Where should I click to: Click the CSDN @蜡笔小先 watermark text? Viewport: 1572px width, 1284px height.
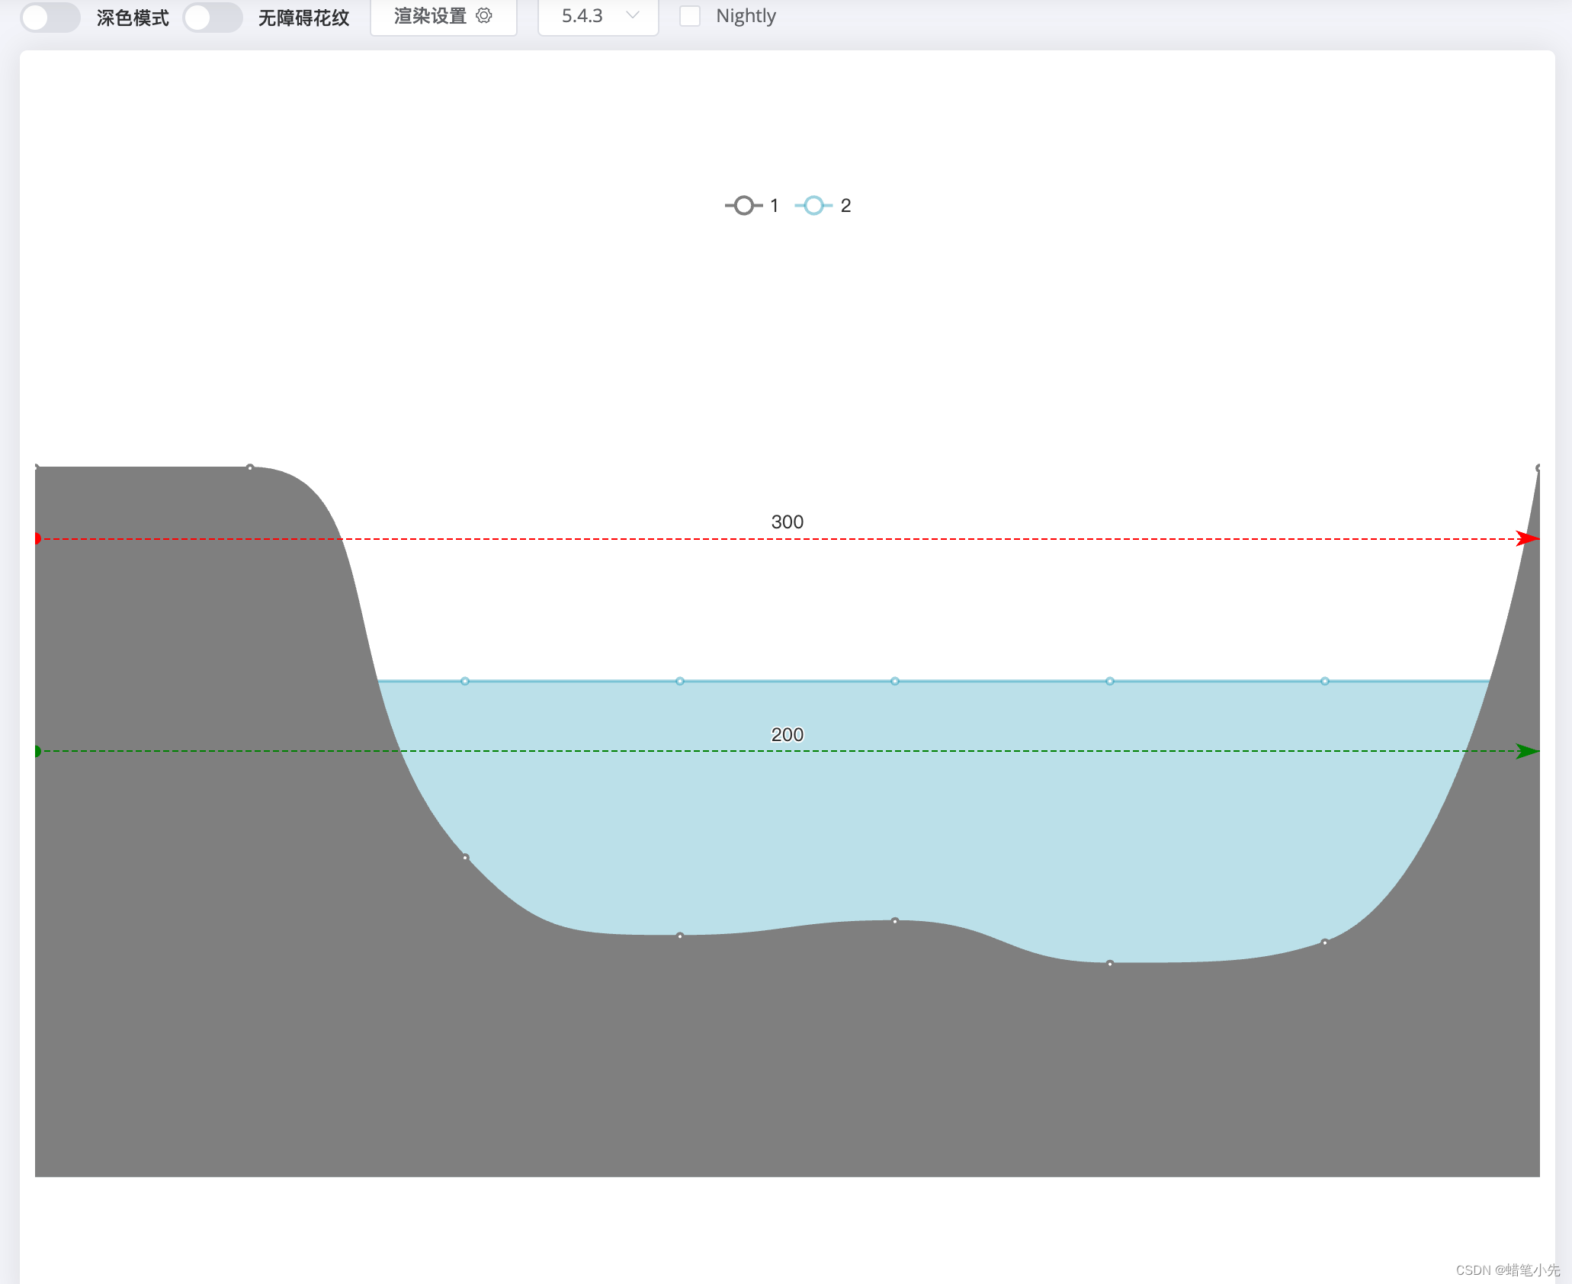[1507, 1270]
